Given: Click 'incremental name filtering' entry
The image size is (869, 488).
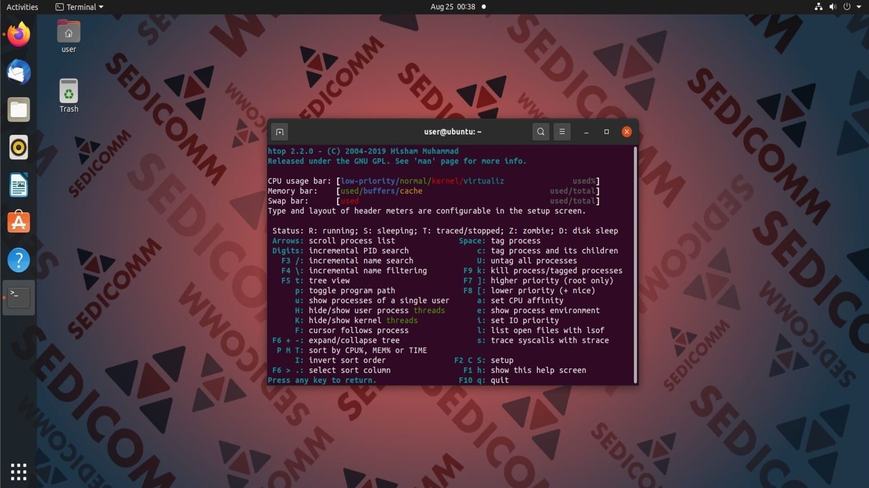Looking at the screenshot, I should click(368, 270).
